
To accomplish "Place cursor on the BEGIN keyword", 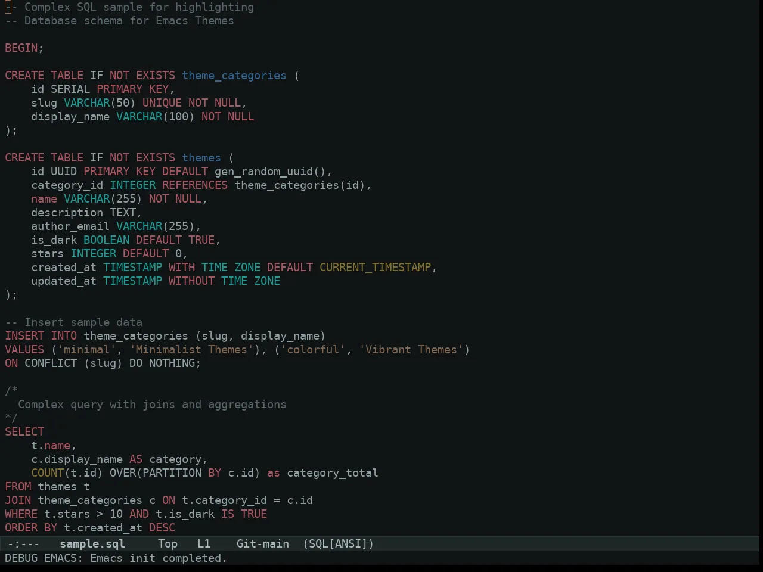I will [x=21, y=48].
